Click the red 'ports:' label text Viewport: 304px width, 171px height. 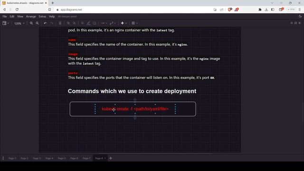click(73, 73)
